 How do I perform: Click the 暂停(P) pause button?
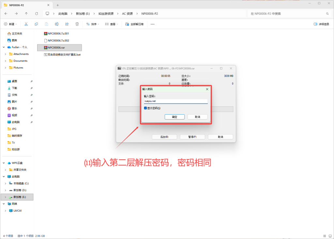pyautogui.click(x=192, y=137)
